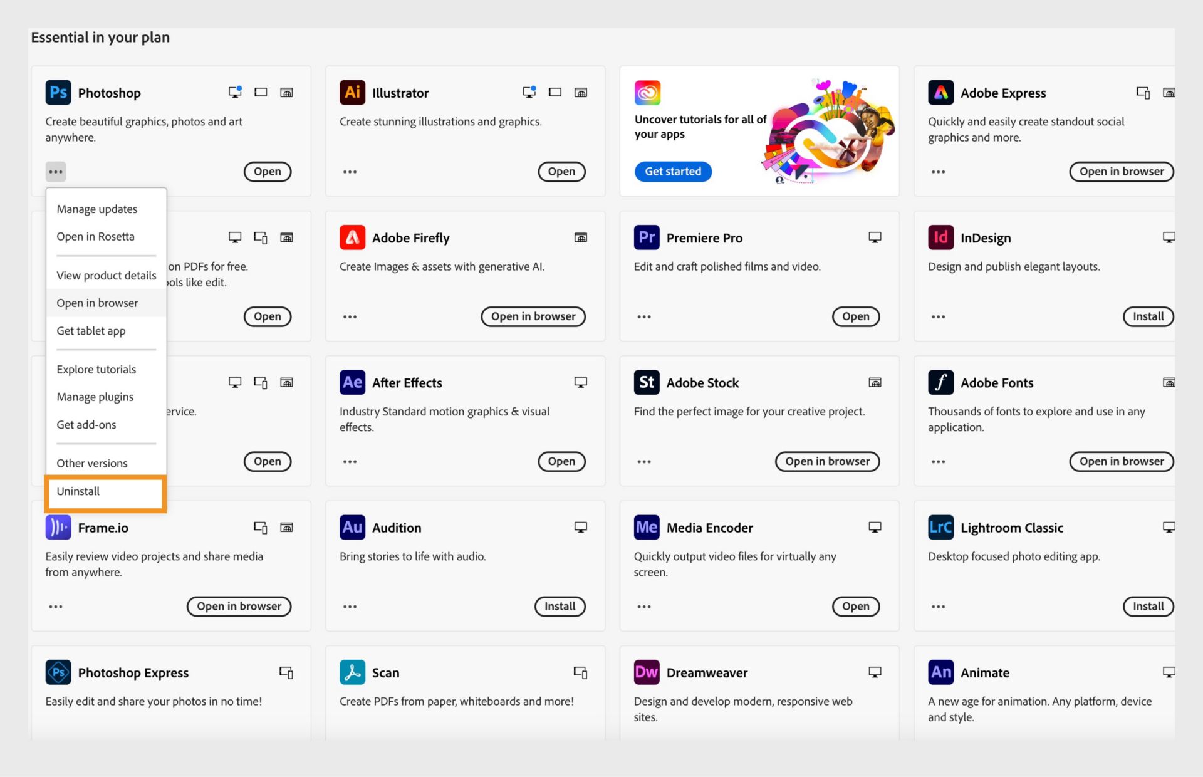This screenshot has height=777, width=1203.
Task: Install InDesign application
Action: click(1147, 316)
